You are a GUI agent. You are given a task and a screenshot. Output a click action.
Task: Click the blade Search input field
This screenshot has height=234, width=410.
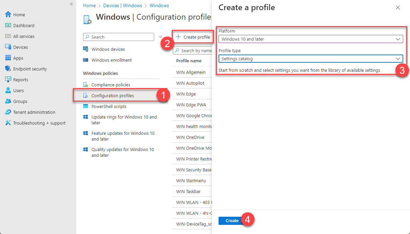[x=119, y=37]
